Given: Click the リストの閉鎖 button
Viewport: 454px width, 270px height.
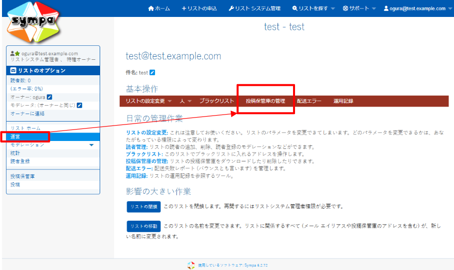Looking at the screenshot, I should (x=144, y=207).
